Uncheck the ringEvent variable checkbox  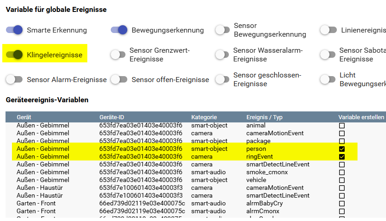click(x=341, y=157)
